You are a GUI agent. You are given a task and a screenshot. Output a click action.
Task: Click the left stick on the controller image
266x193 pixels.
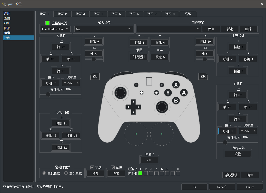[x=121, y=93]
